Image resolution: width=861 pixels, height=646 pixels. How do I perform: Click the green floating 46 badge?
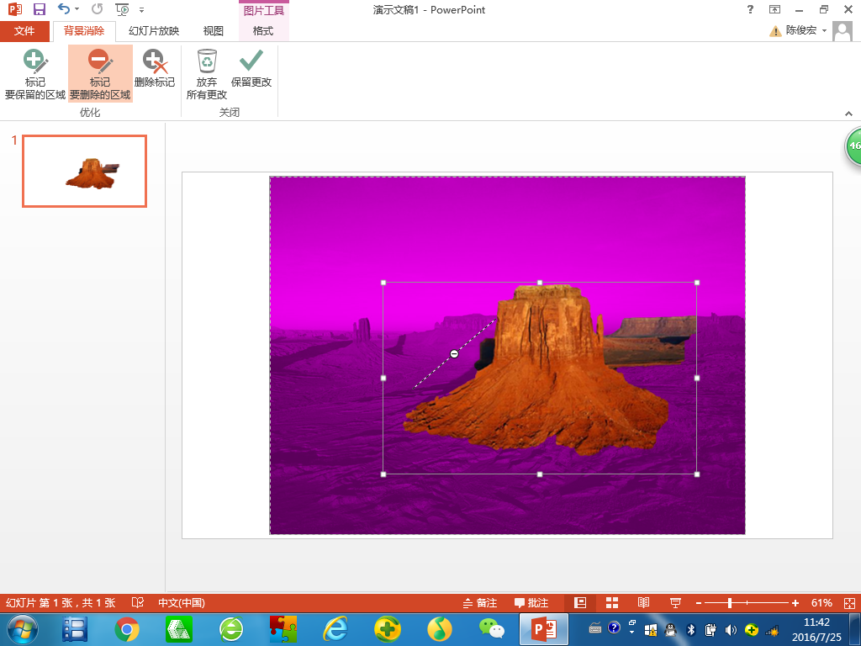[853, 146]
